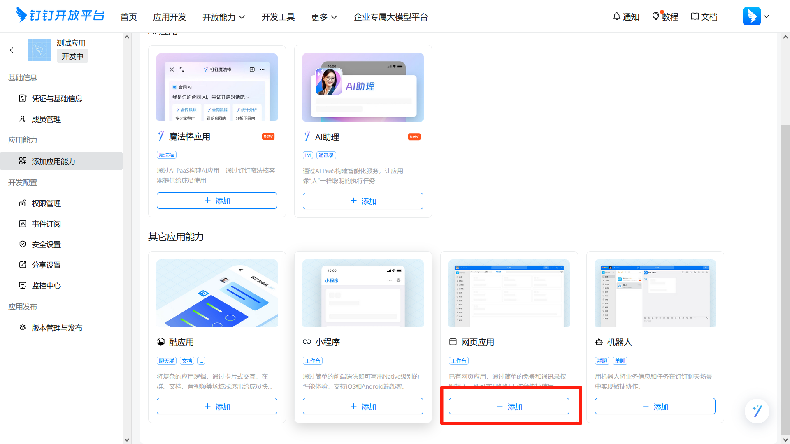Open the floating magic wand assistant button
790x444 pixels.
(x=757, y=411)
